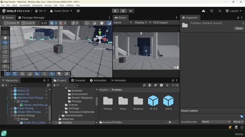The image size is (245, 137).
Task: Click the magnifier icon in scene overlay bar
Action: 44,74
